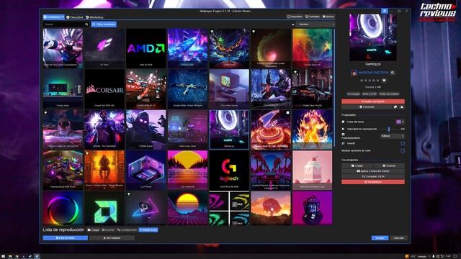
Task: Click the blue add wallpaper playlist button
Action: (148, 230)
